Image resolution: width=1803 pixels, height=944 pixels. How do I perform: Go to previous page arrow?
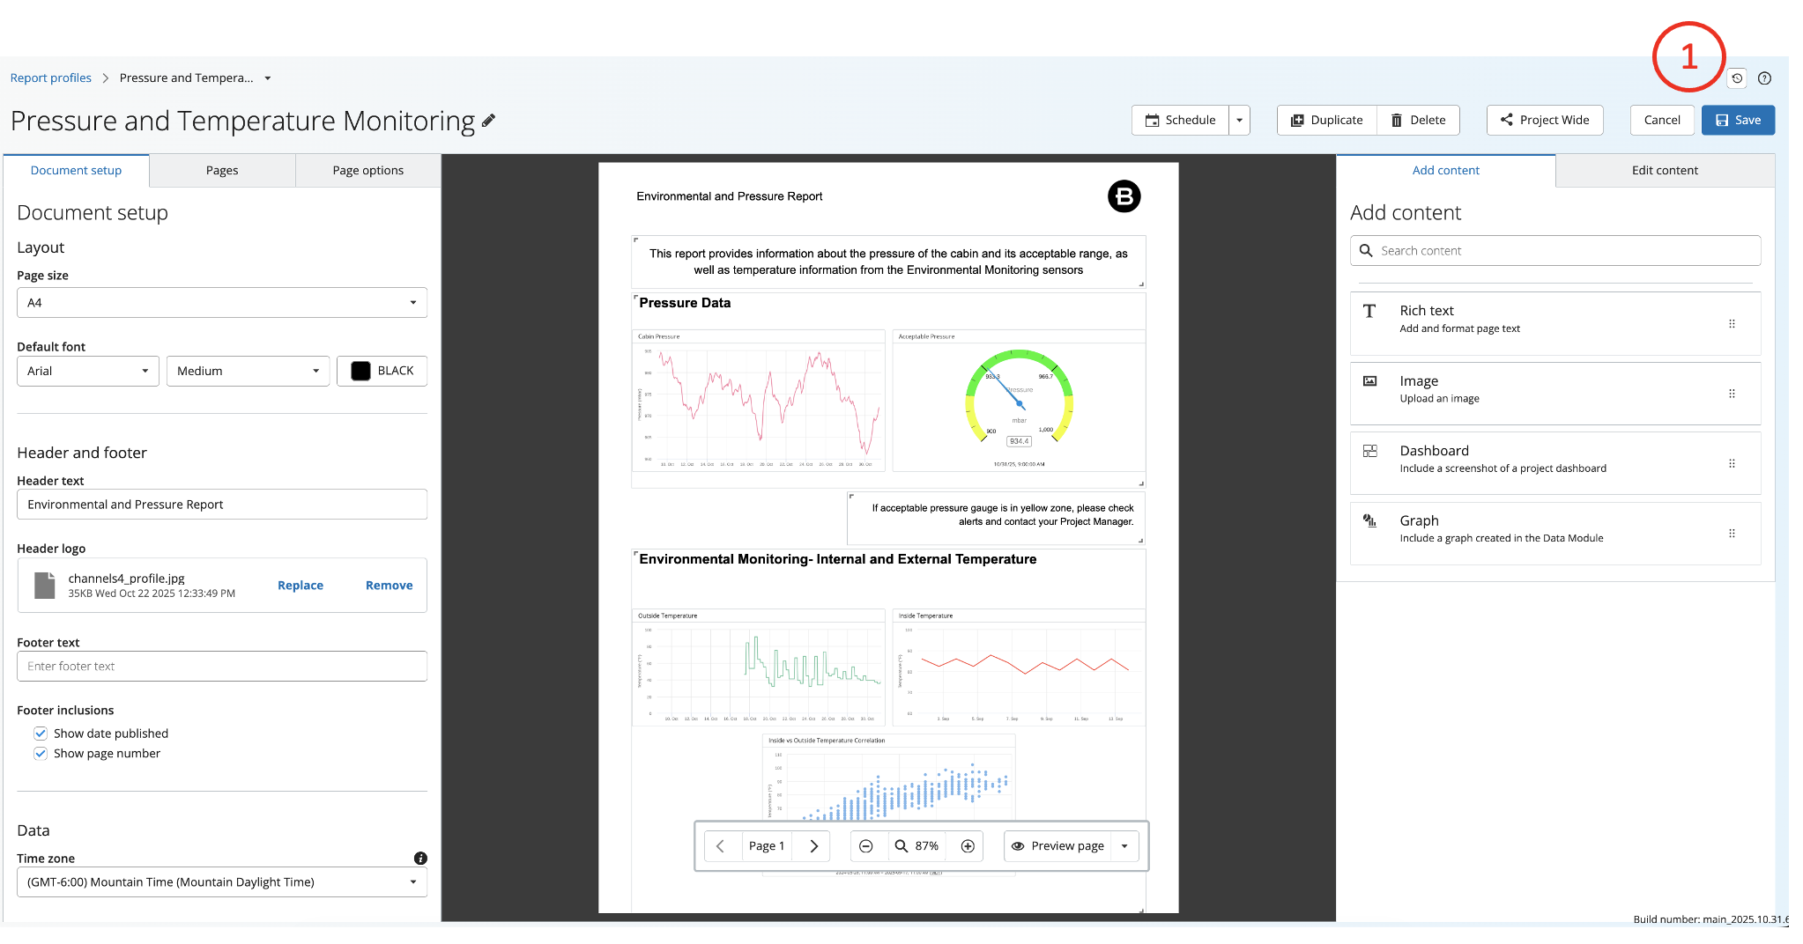(x=720, y=846)
